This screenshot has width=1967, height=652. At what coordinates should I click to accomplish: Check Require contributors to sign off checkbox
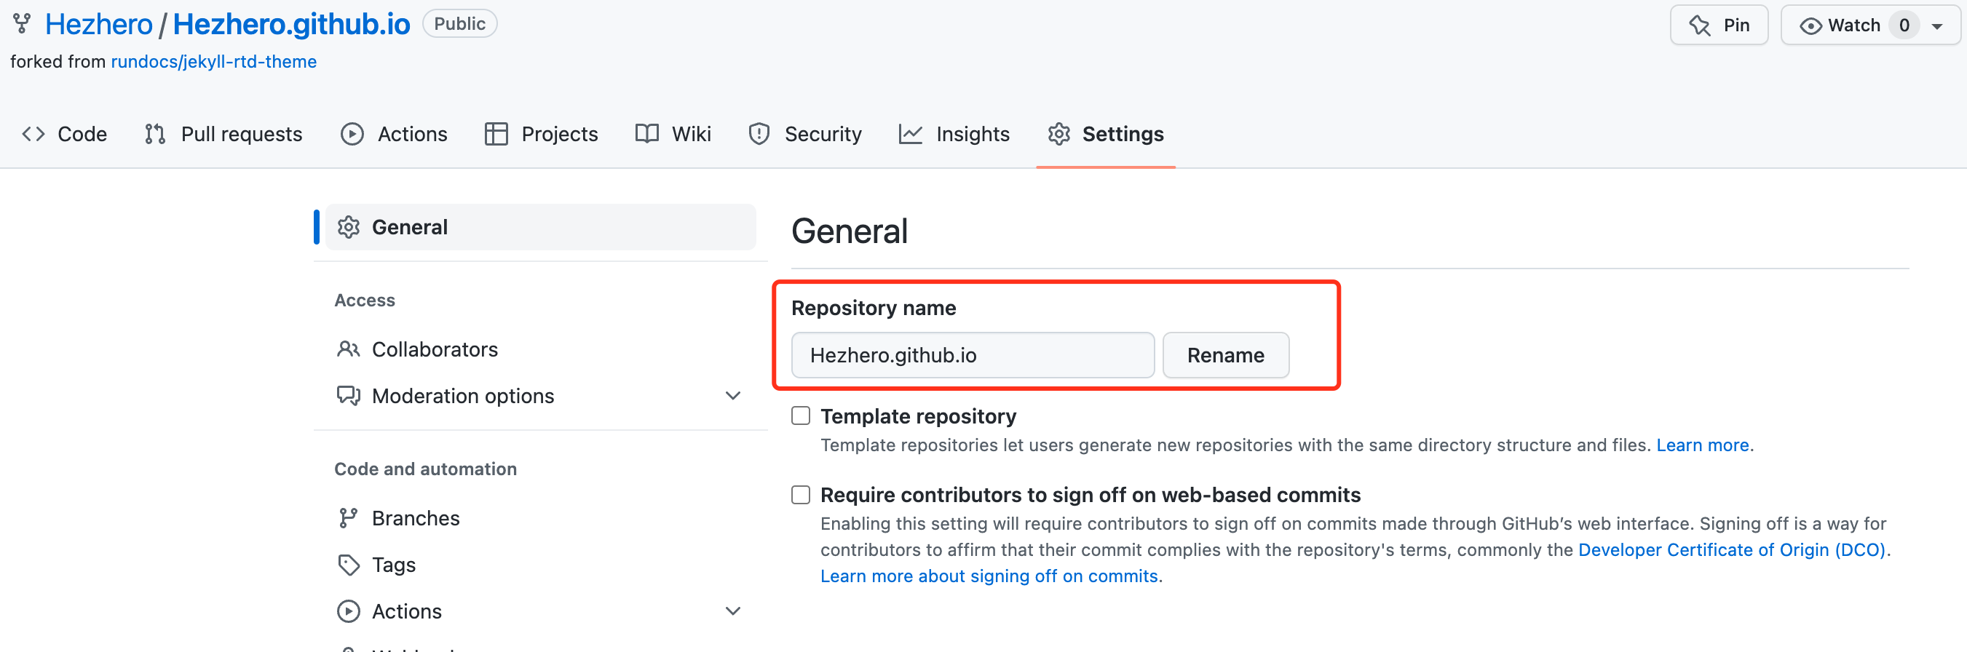coord(800,495)
